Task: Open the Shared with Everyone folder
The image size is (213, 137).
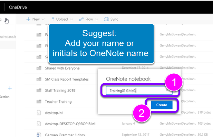Action: [x=62, y=68]
